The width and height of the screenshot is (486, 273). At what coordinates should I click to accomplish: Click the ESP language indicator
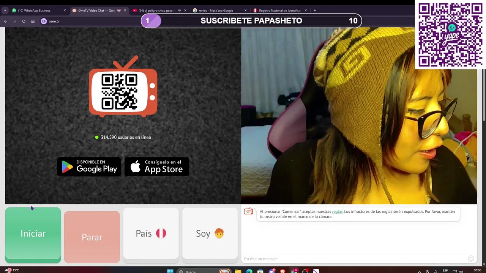pyautogui.click(x=445, y=271)
